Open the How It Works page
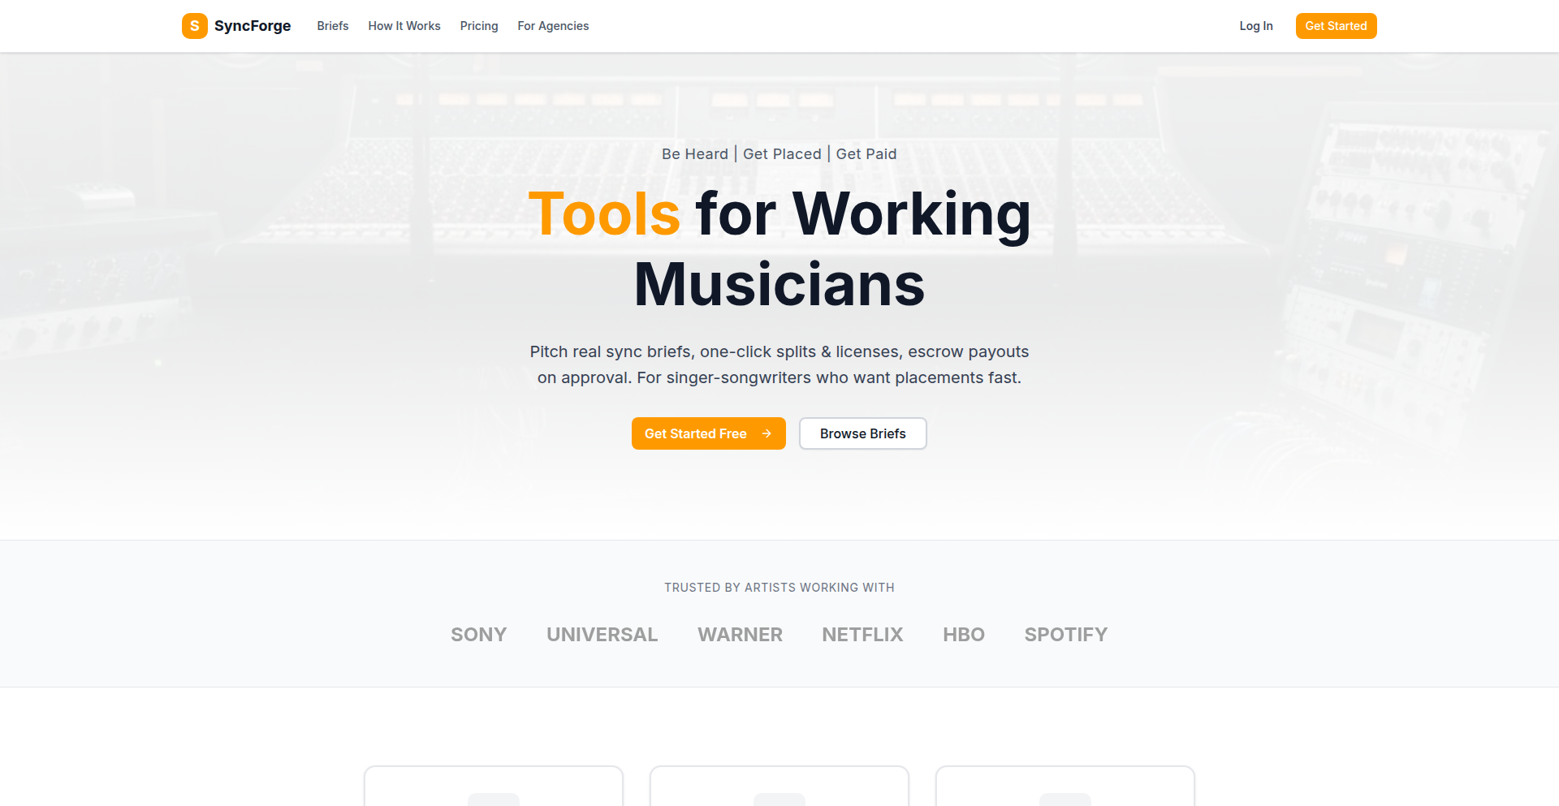 tap(404, 26)
